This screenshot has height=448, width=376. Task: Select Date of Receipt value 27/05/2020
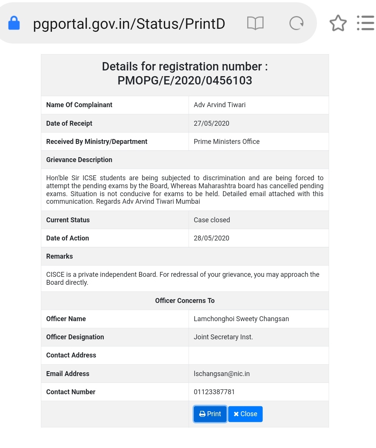tap(211, 123)
